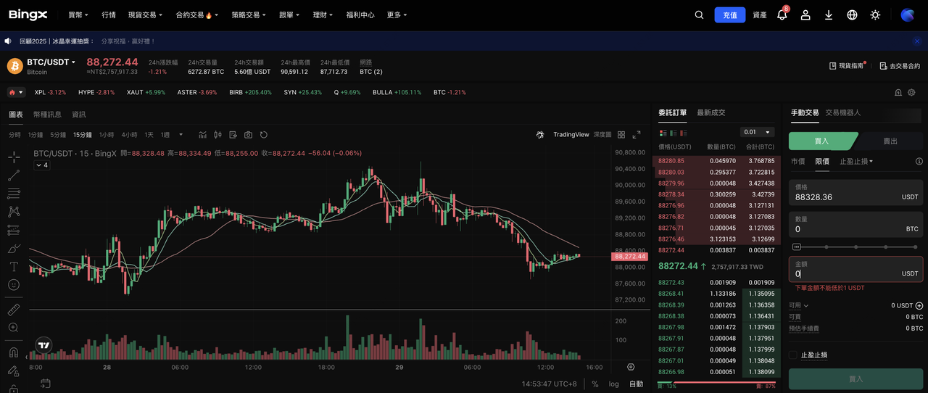Viewport: 928px width, 393px height.
Task: Switch to the 最新成交 tab
Action: coord(710,112)
